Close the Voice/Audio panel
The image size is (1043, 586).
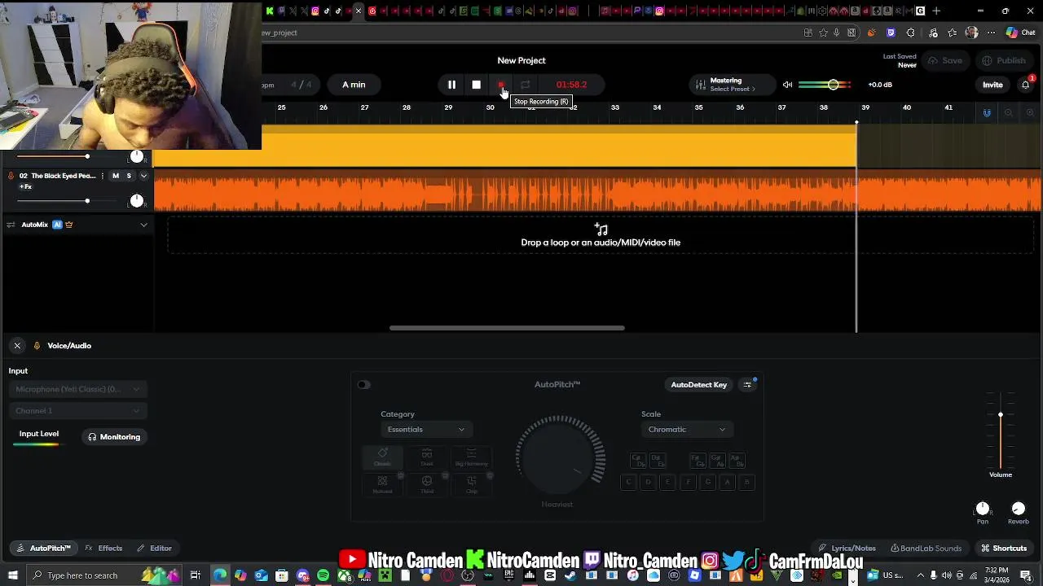point(17,346)
